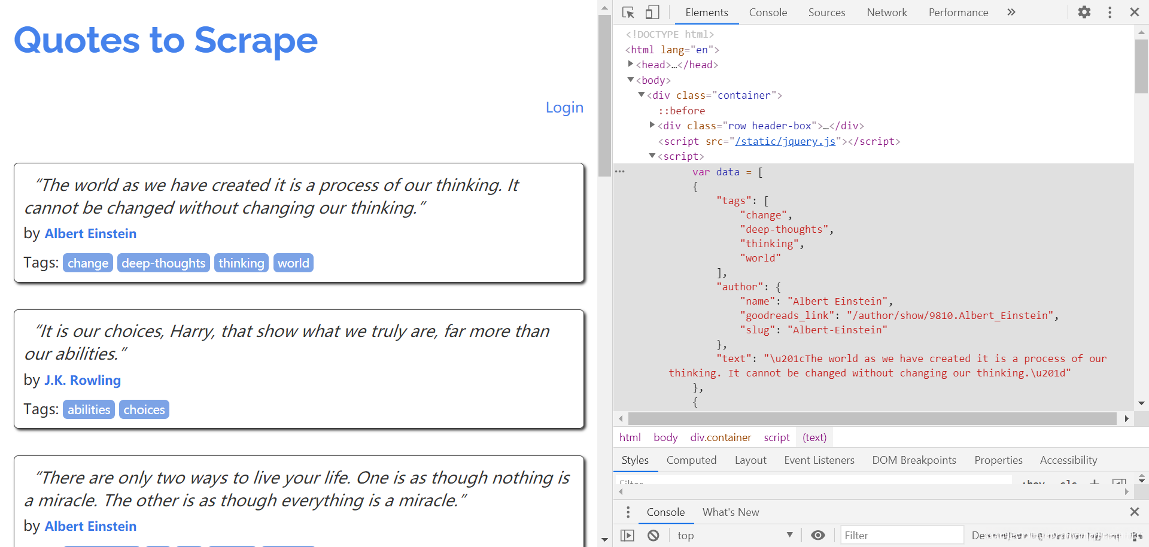Open the Network tab

887,13
